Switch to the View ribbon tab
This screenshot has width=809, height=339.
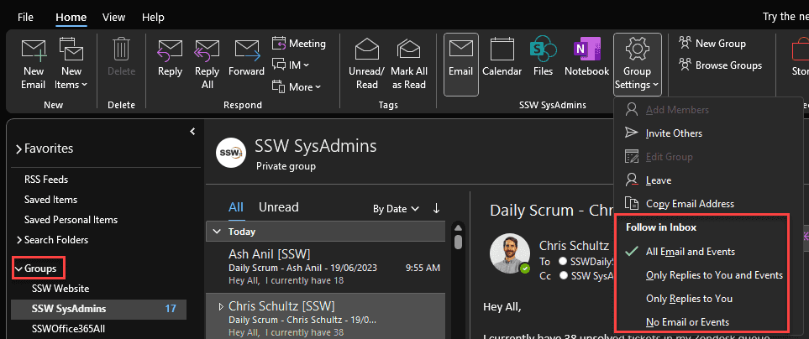pos(113,17)
